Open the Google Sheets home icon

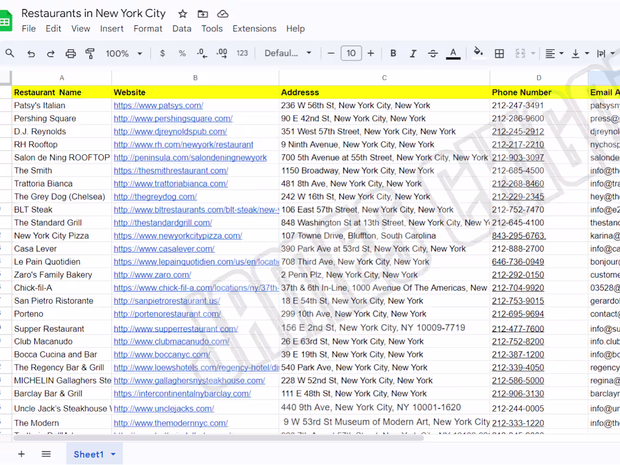click(6, 20)
